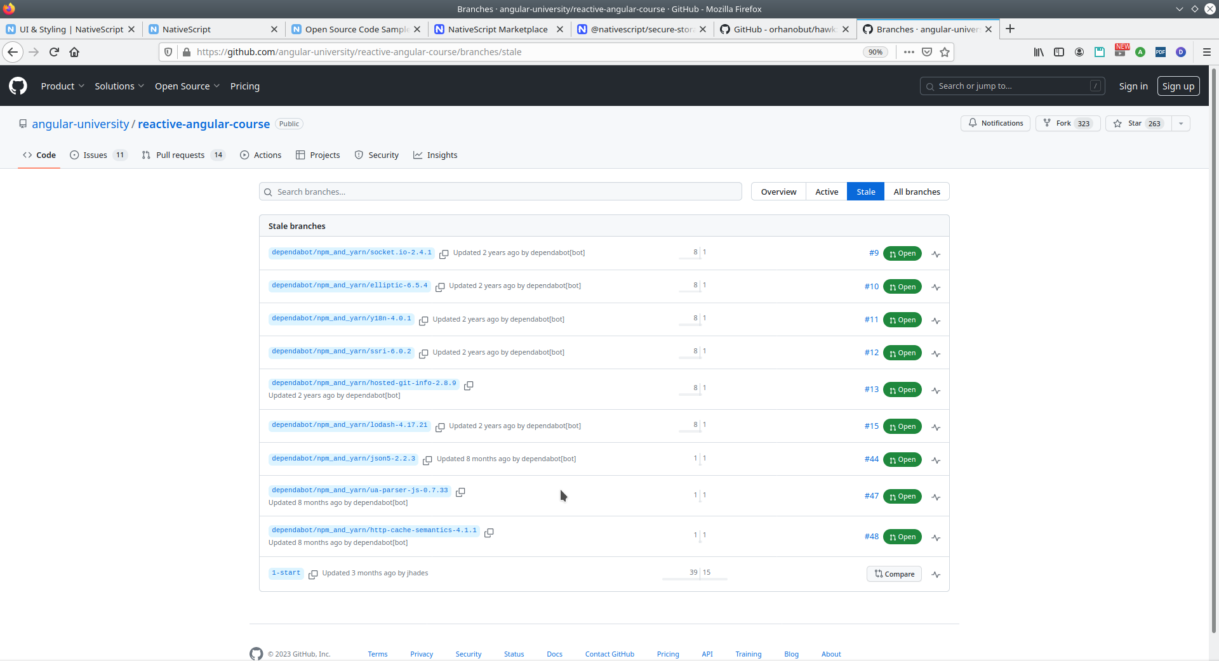The height and width of the screenshot is (661, 1219).
Task: View activity for 1-start branch
Action: 936,575
